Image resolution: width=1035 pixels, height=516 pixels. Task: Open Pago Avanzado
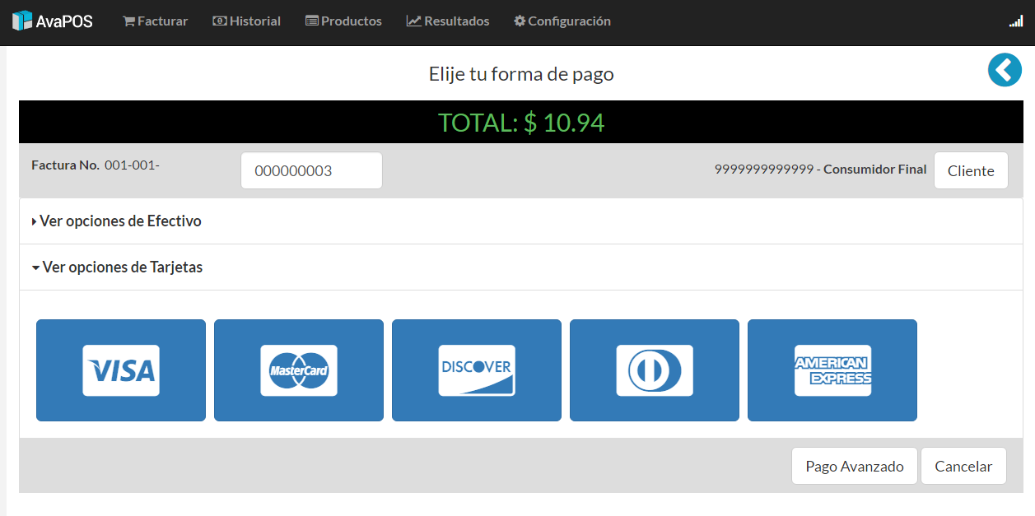(x=855, y=466)
